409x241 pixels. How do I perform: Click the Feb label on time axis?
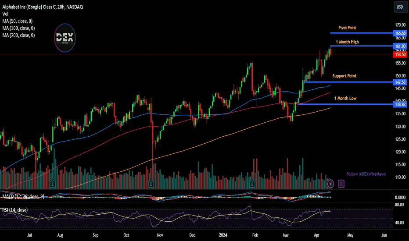tap(255, 235)
